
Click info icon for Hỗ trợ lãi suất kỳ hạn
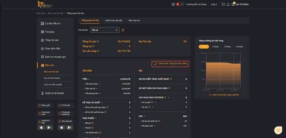[105, 112]
